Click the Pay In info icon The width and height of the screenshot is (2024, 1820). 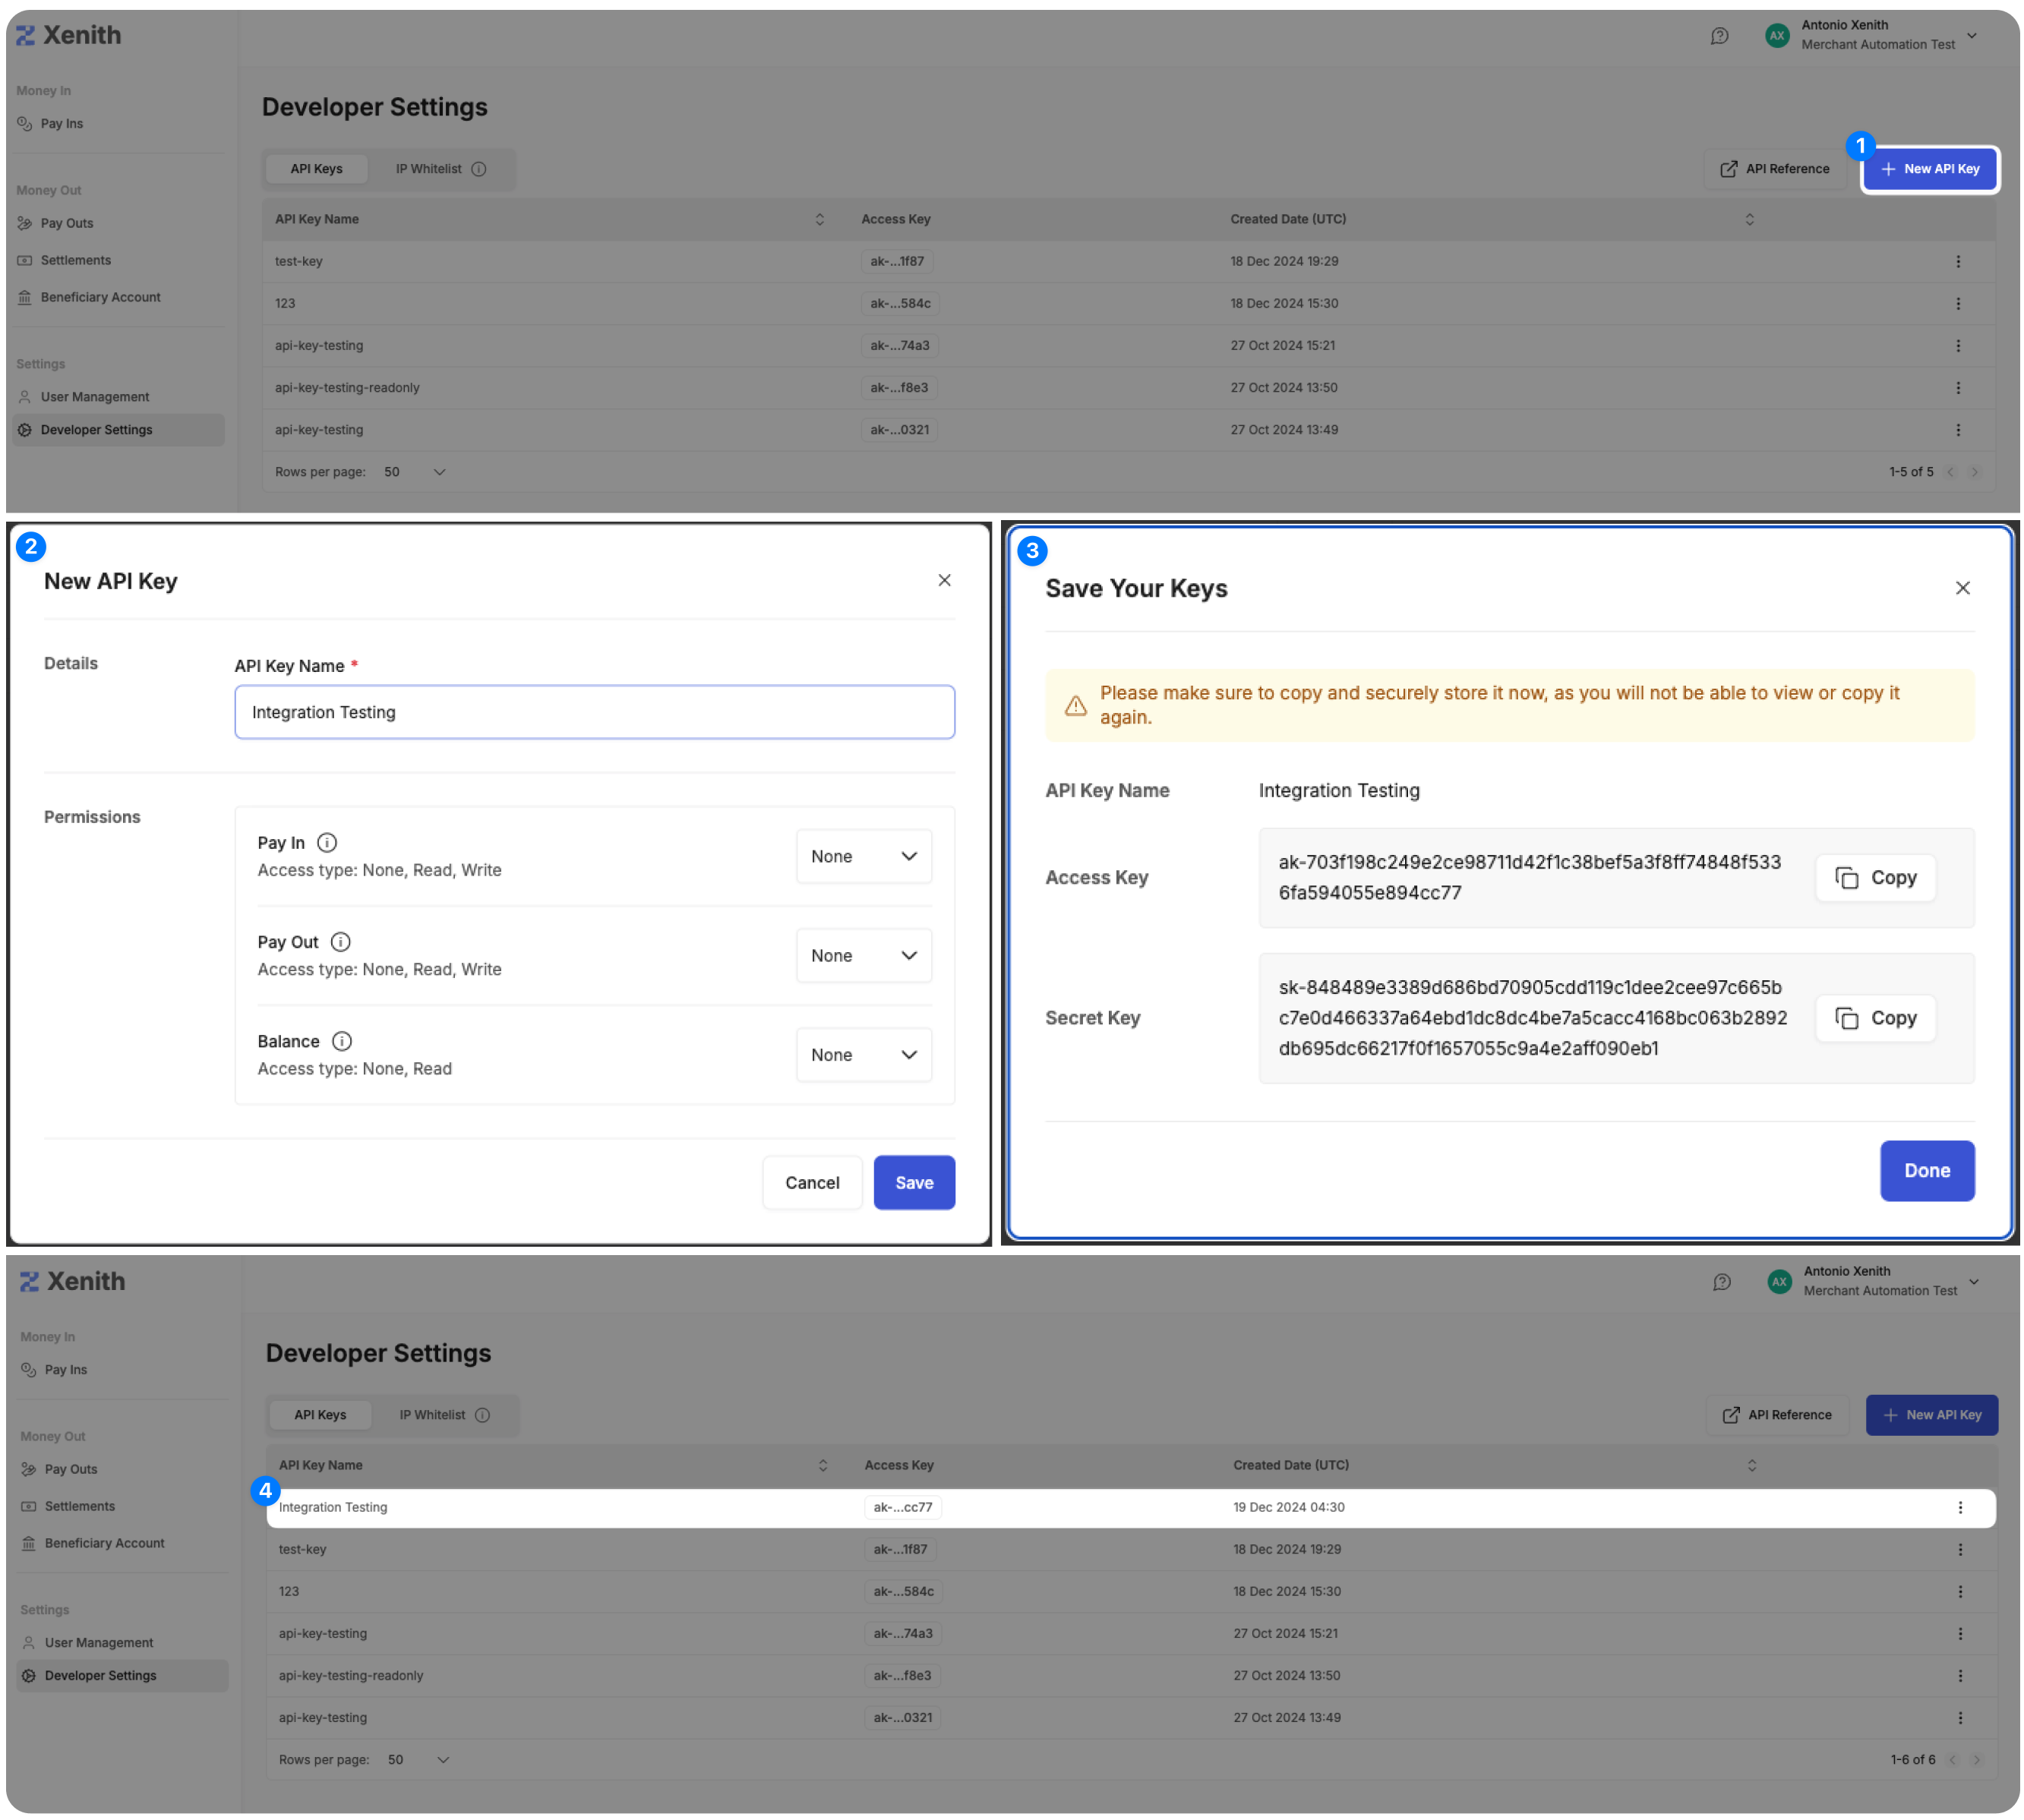click(x=327, y=843)
